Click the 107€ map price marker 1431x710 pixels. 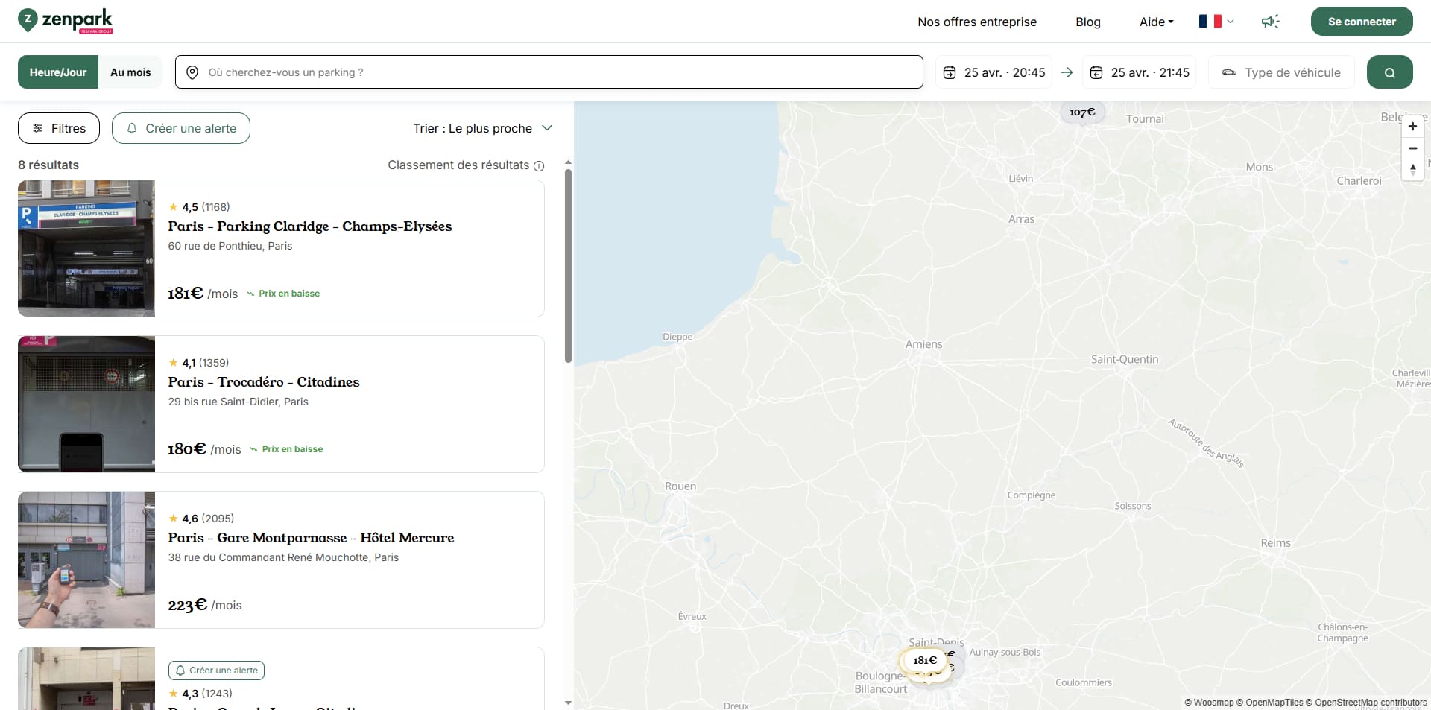[x=1082, y=112]
